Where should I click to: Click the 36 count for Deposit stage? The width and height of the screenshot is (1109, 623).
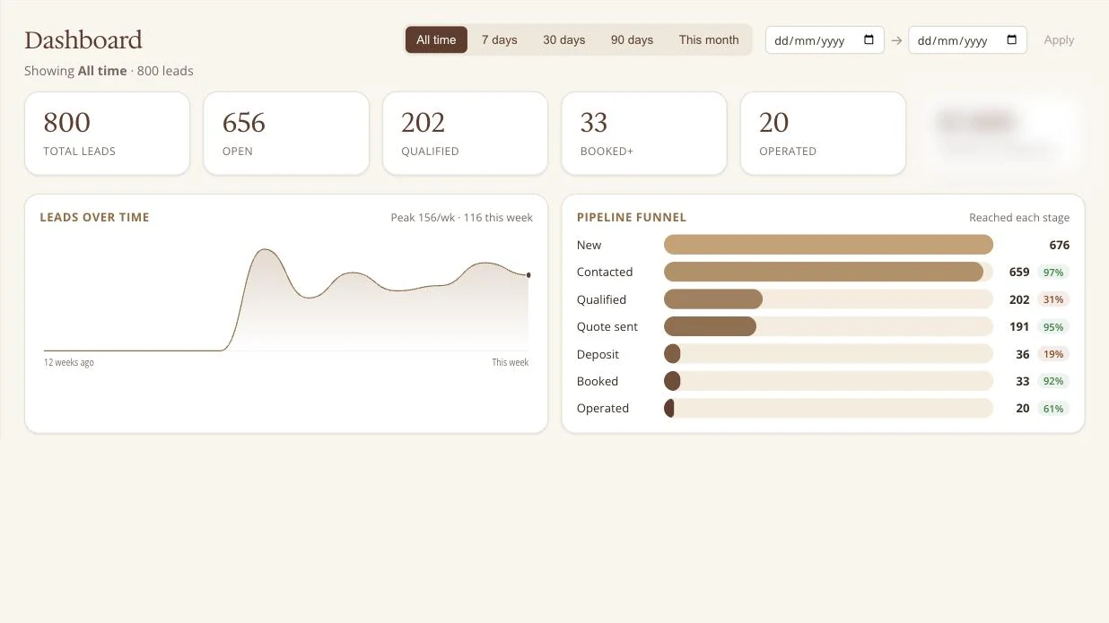pyautogui.click(x=1023, y=354)
